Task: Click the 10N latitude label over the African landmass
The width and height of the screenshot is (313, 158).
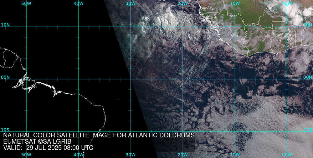Action: pyautogui.click(x=308, y=25)
